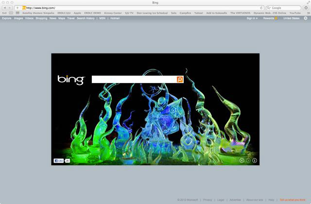Open the Top Sites grid icon
The image size is (311, 204).
point(17,13)
